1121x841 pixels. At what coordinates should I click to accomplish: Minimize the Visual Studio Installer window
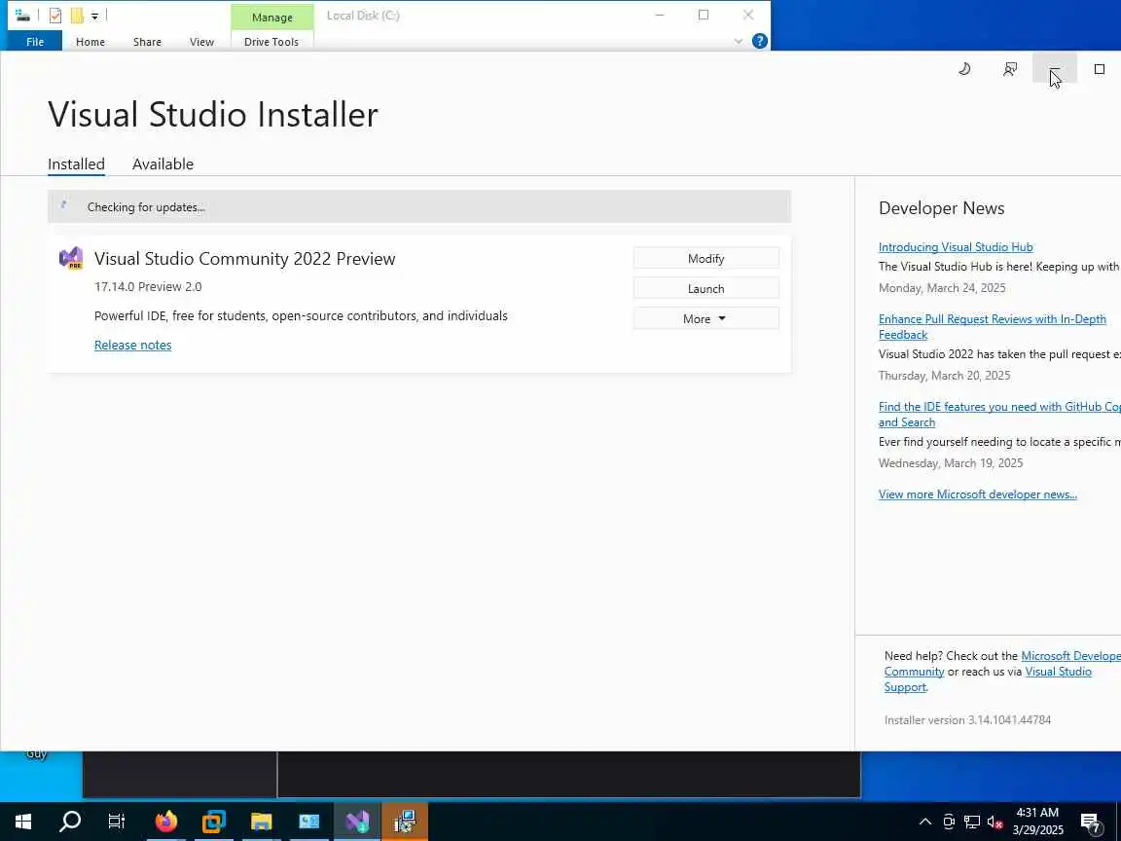click(1055, 69)
